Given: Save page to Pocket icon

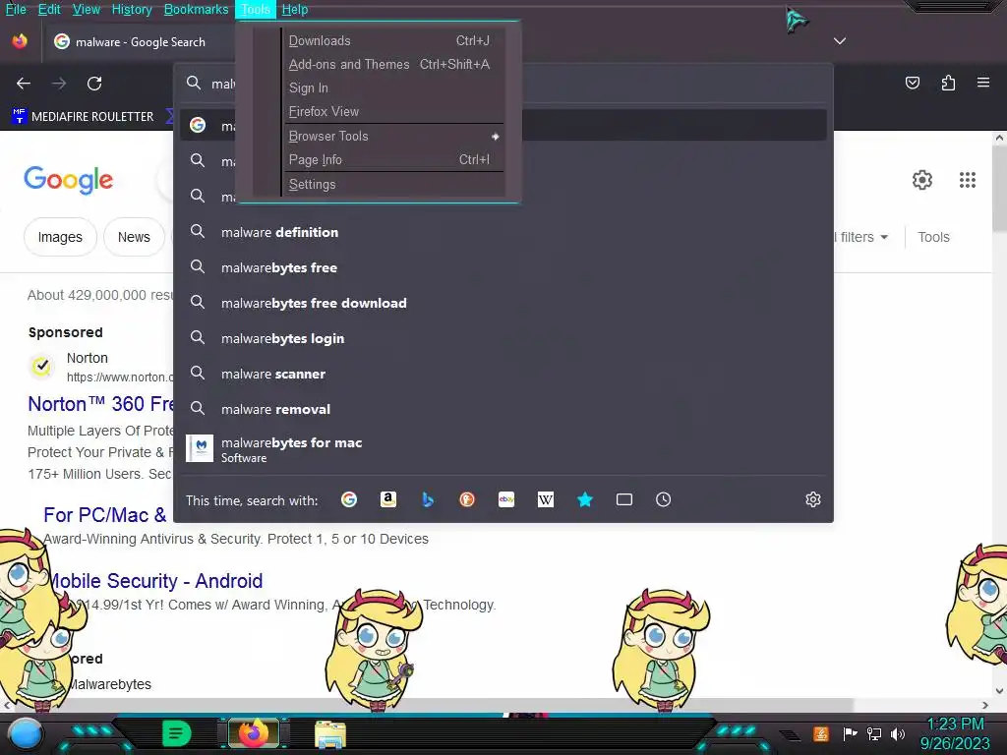Looking at the screenshot, I should (x=912, y=83).
